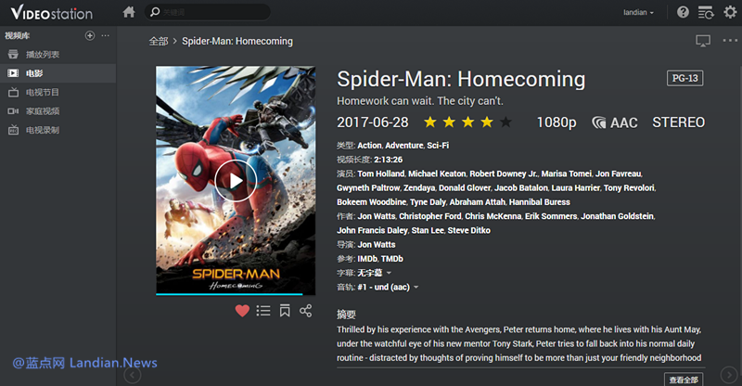742x386 pixels.
Task: Open the settings gear icon
Action: click(730, 12)
